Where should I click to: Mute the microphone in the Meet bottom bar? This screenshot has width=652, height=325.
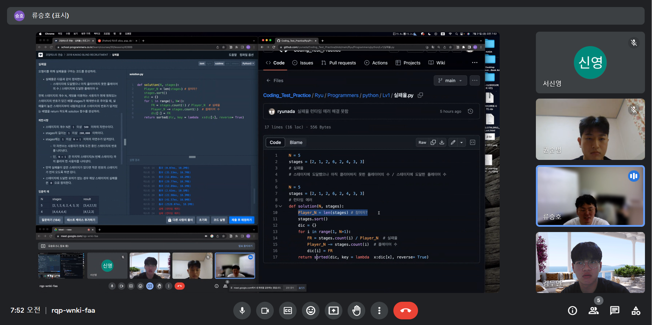pos(242,310)
